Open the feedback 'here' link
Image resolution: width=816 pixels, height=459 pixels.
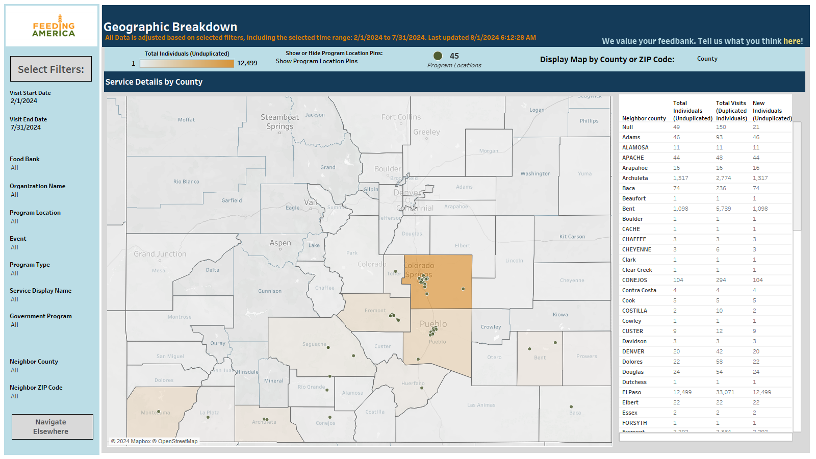792,41
